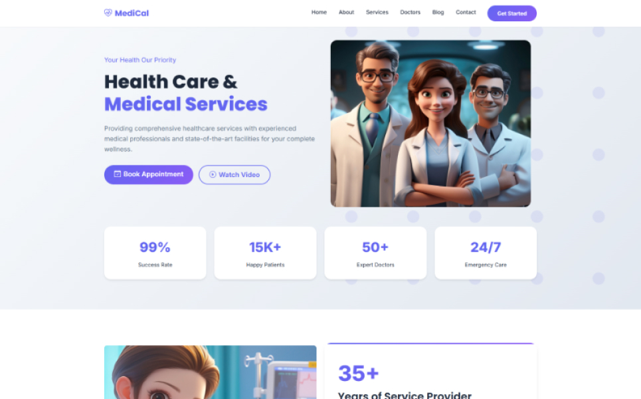Click the Get Started button
Image resolution: width=641 pixels, height=399 pixels.
[x=512, y=13]
